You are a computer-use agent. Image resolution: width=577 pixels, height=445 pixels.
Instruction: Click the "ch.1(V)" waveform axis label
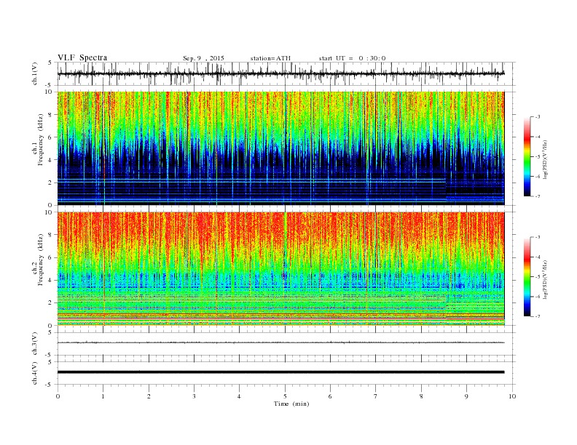point(35,73)
